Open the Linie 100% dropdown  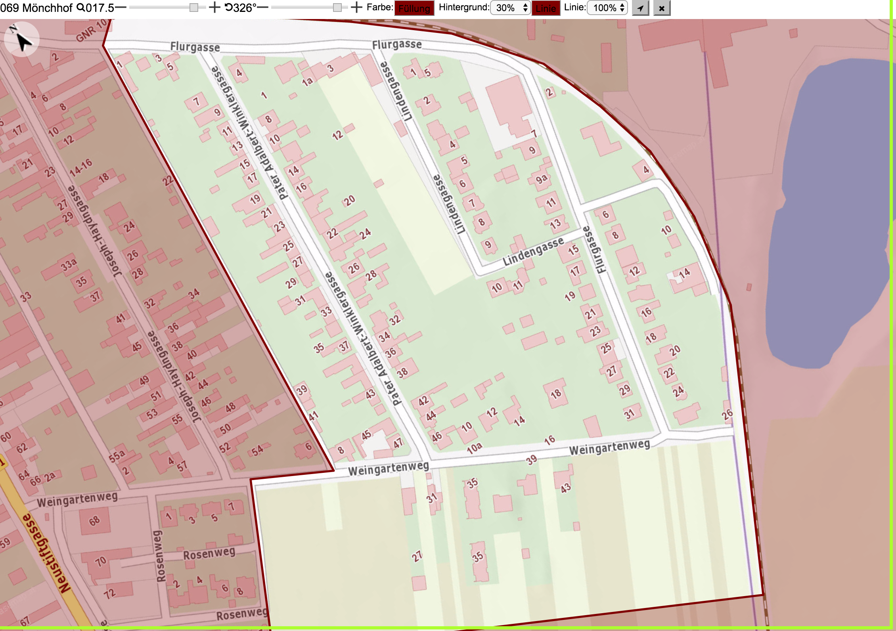click(x=607, y=8)
